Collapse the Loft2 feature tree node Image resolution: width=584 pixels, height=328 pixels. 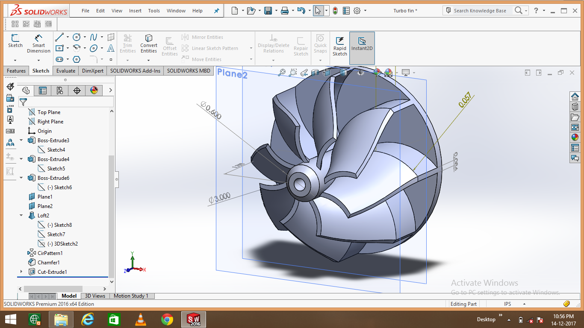[21, 216]
